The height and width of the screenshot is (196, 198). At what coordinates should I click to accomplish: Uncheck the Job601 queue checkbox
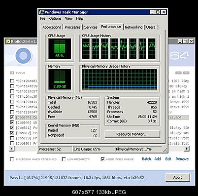point(12,128)
